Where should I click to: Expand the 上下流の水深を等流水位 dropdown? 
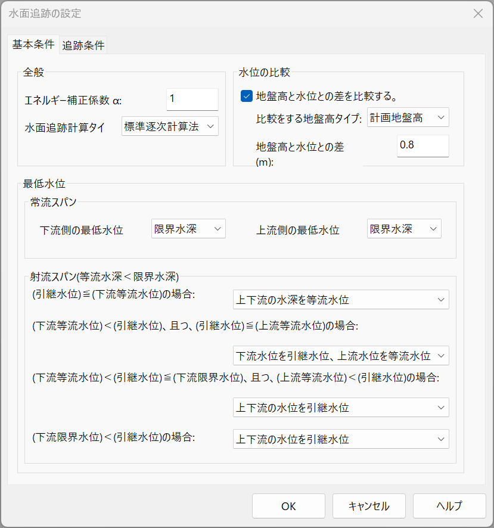pyautogui.click(x=341, y=300)
